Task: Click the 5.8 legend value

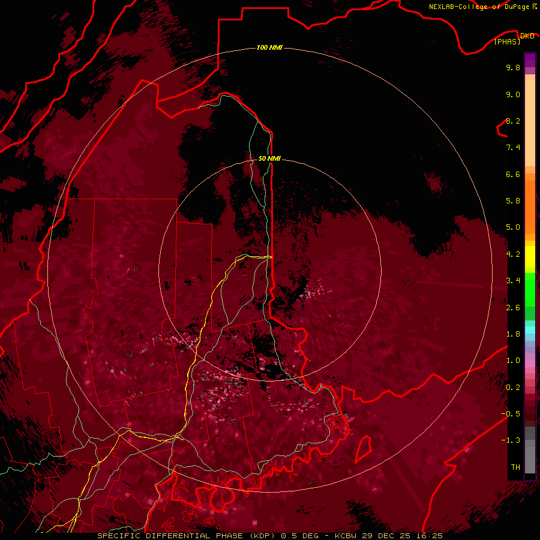Action: (513, 201)
